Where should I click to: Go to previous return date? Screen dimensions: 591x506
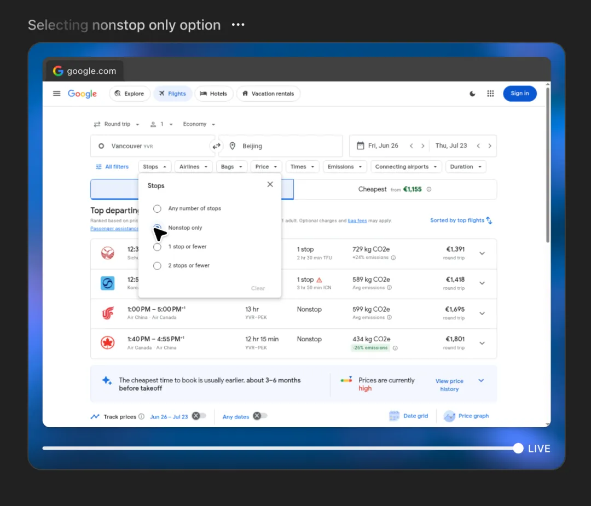pyautogui.click(x=478, y=146)
